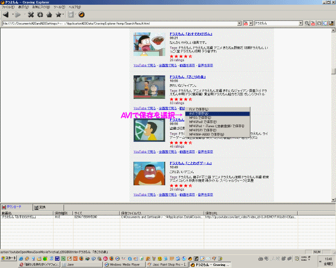Select the MP4(iPod - iTunes) save option

(x=217, y=126)
